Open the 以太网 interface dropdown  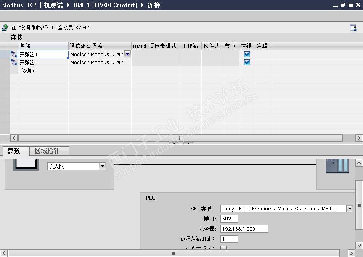(x=102, y=166)
